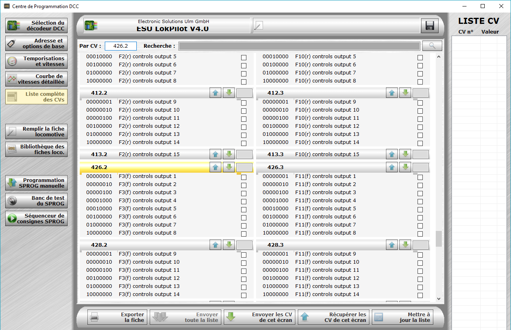Image resolution: width=511 pixels, height=330 pixels.
Task: Click value box of CV 428.3
Action: 421,245
